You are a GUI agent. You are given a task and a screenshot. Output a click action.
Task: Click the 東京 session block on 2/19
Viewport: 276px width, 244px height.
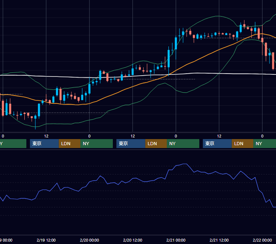[x=44, y=144]
